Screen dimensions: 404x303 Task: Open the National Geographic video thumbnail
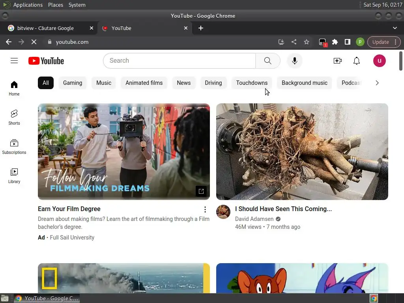pos(124,278)
